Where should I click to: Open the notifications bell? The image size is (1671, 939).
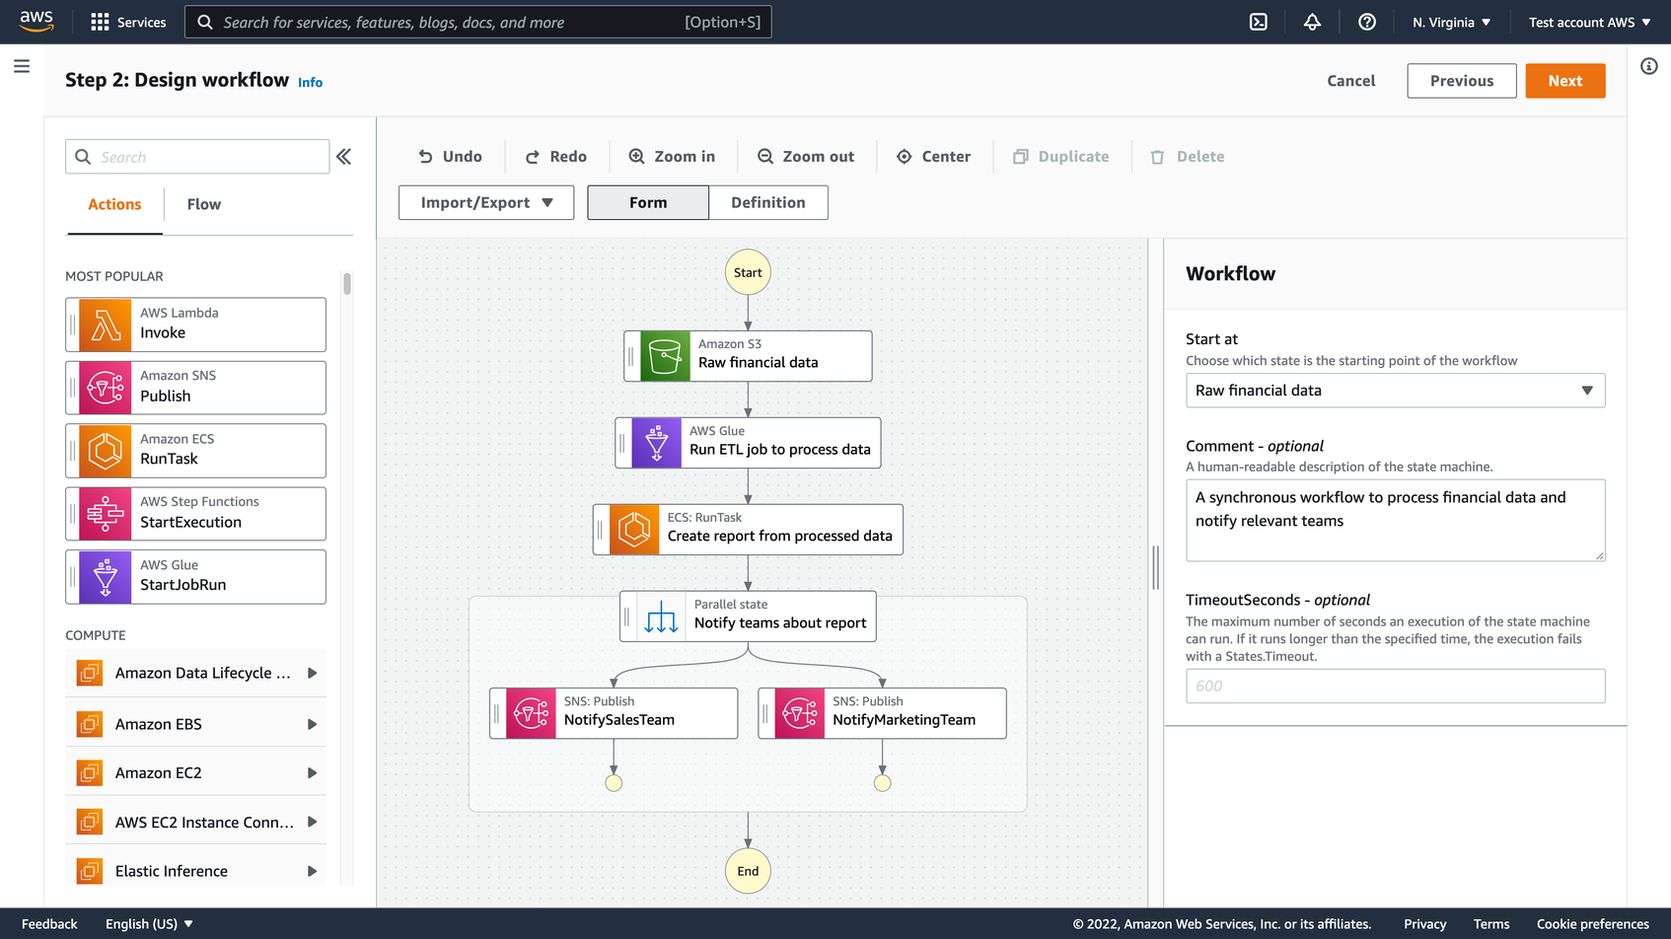click(1312, 21)
